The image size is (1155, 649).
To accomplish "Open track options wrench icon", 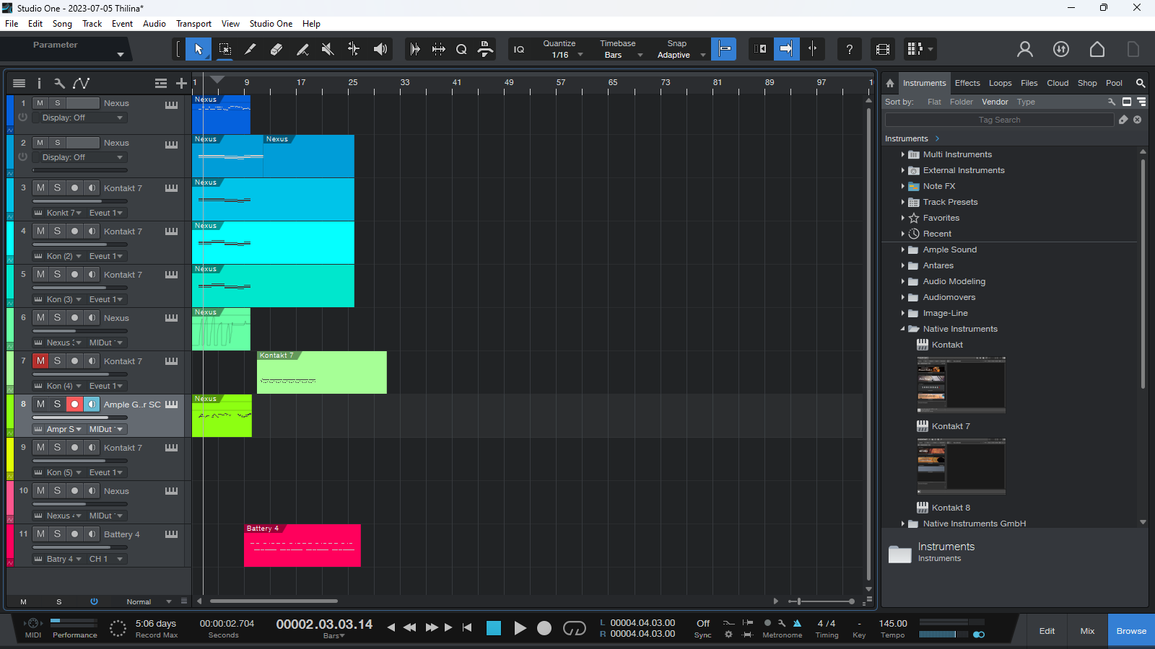I will pos(59,83).
